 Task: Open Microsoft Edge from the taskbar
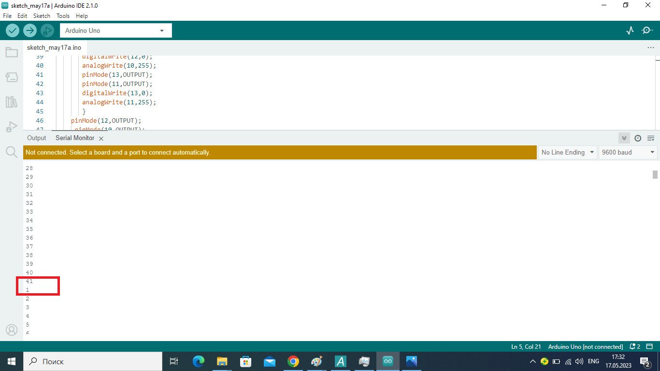199,361
